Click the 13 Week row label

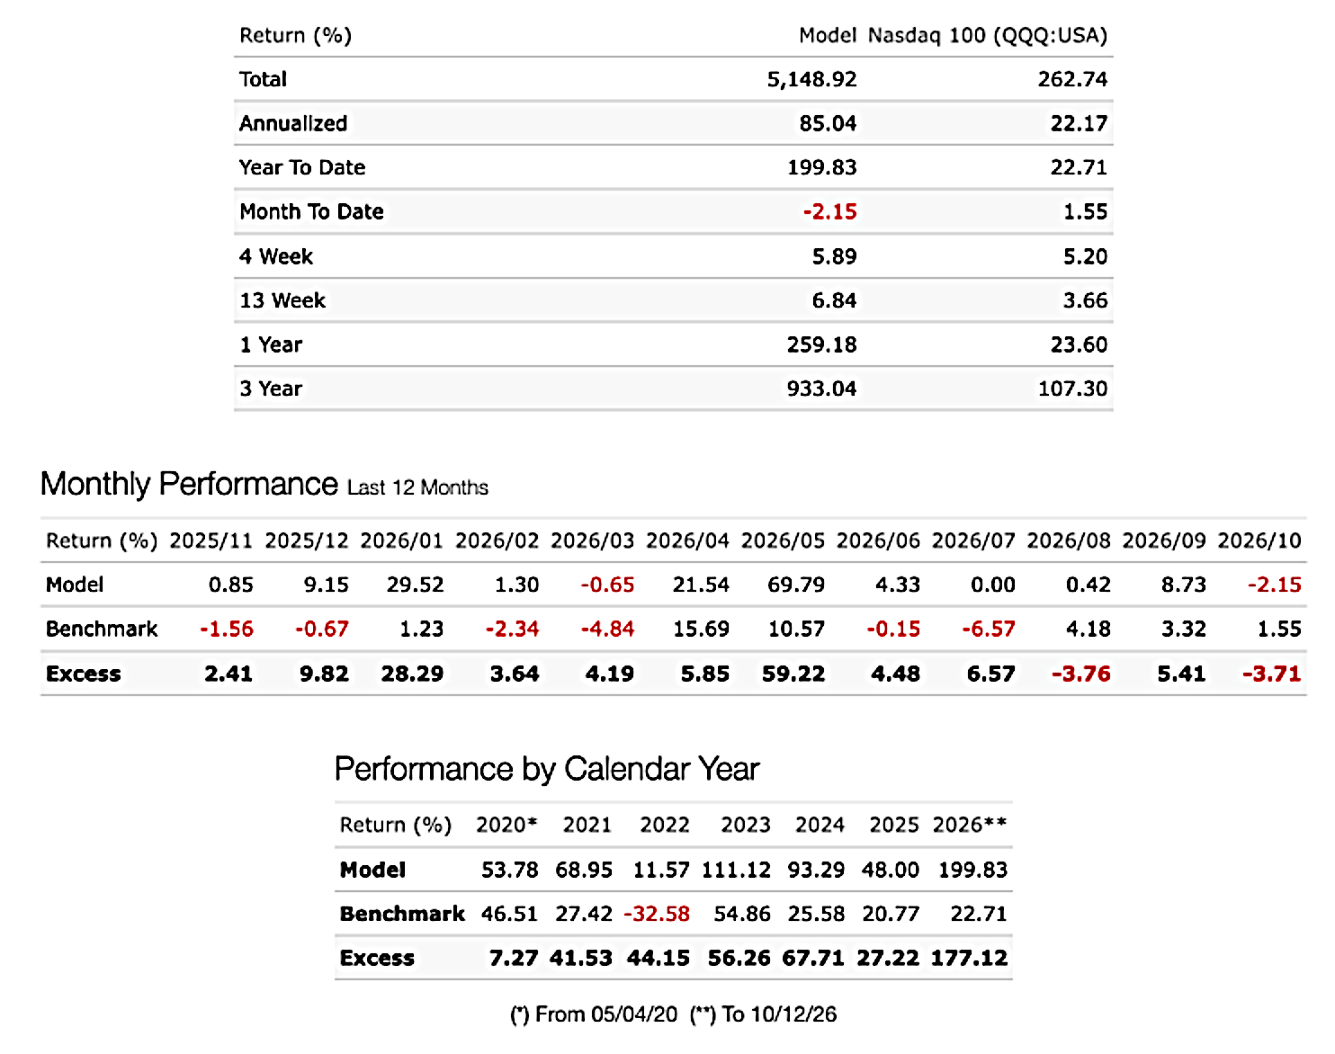click(x=282, y=300)
